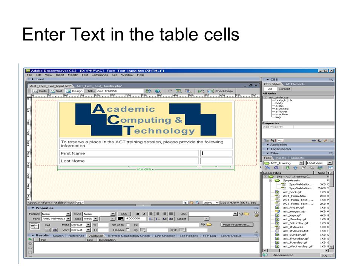The height and width of the screenshot is (272, 362).
Task: Align text left in Properties
Action: pos(151,214)
